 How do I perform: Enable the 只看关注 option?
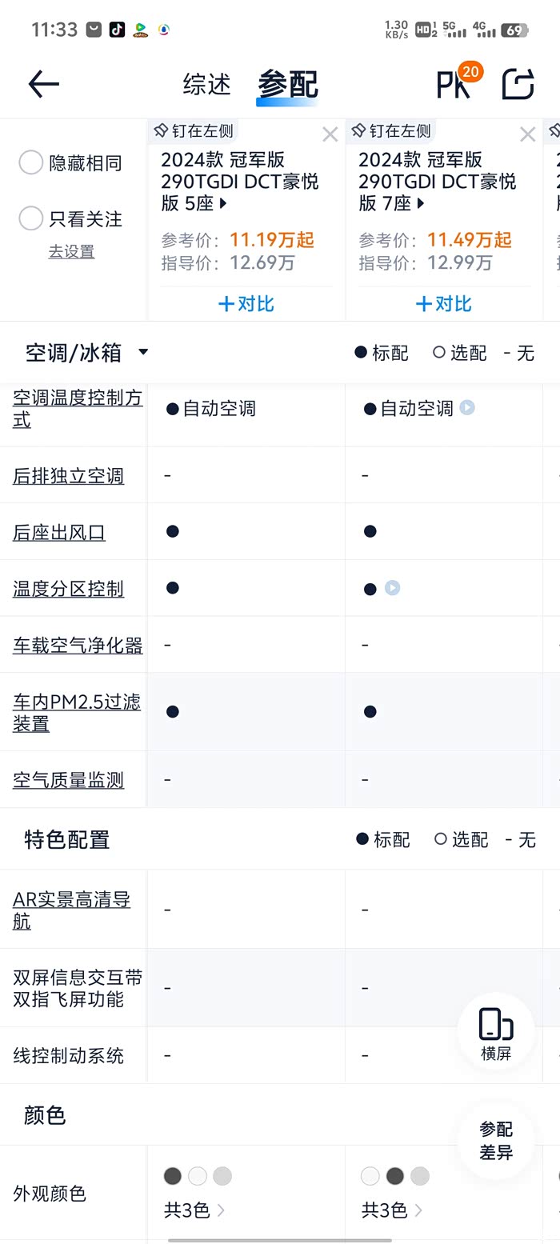(31, 218)
